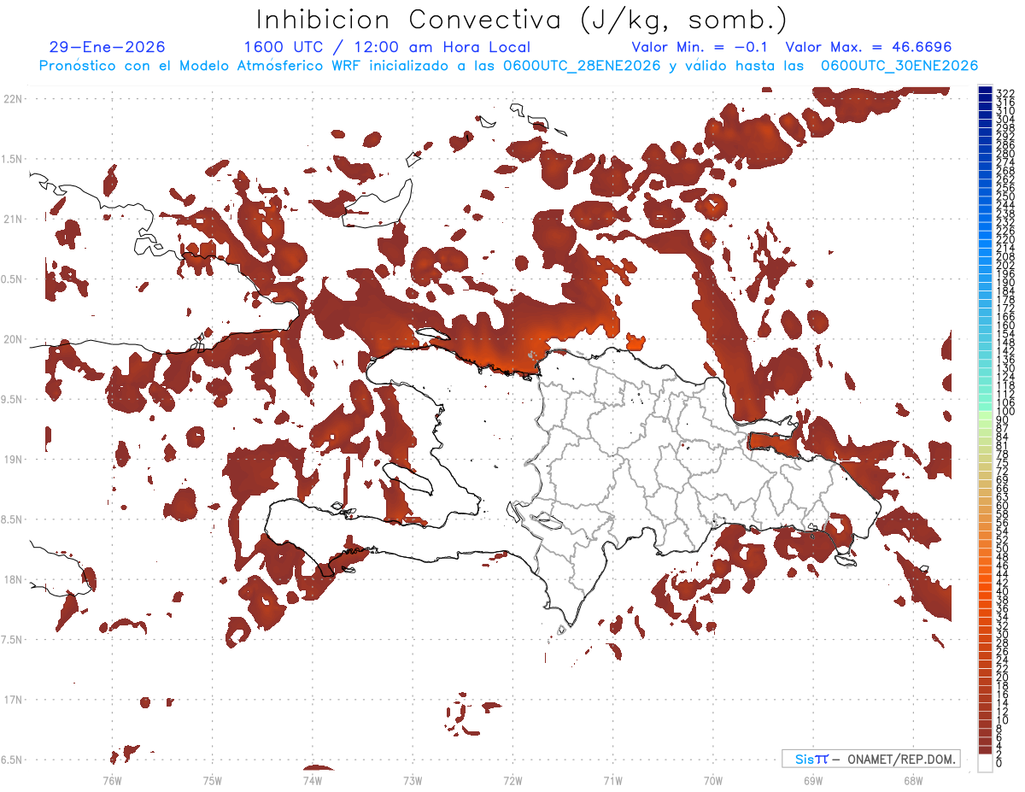Click the '21N' latitude label

(x=13, y=219)
